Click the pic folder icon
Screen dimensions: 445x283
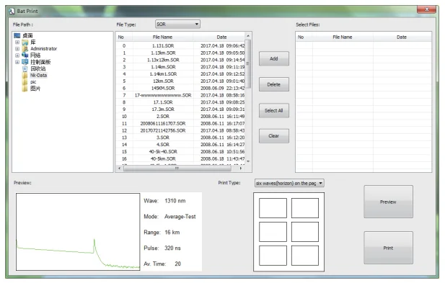point(25,82)
